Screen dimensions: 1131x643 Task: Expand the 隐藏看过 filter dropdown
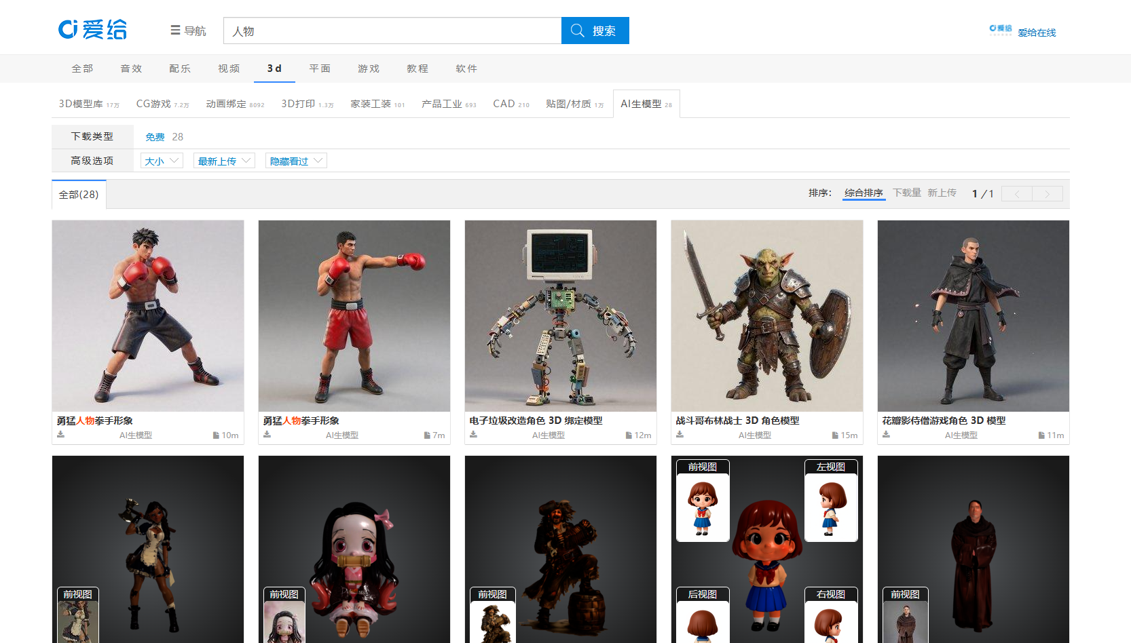296,161
